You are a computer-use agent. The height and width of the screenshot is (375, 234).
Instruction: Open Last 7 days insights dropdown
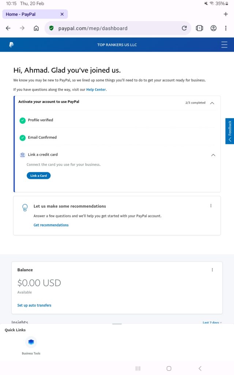[212, 323]
